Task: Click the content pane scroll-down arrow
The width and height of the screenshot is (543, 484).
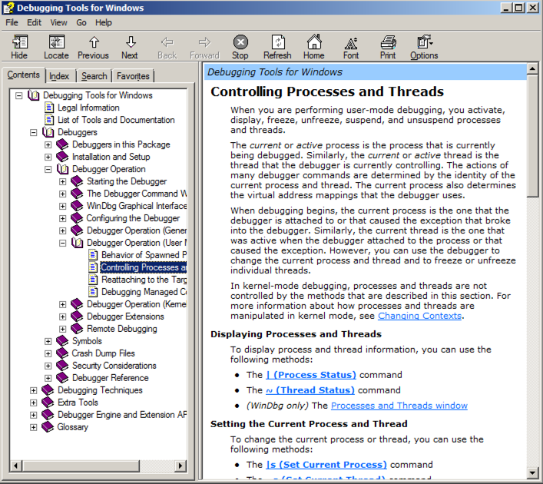Action: [x=532, y=472]
